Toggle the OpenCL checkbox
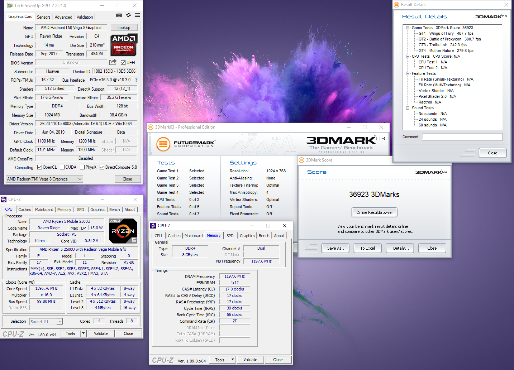 tap(40, 167)
